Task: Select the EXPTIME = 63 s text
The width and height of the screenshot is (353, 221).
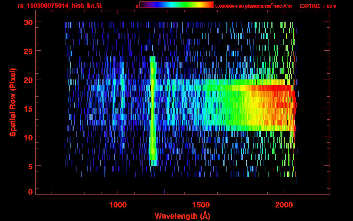Action: point(318,6)
